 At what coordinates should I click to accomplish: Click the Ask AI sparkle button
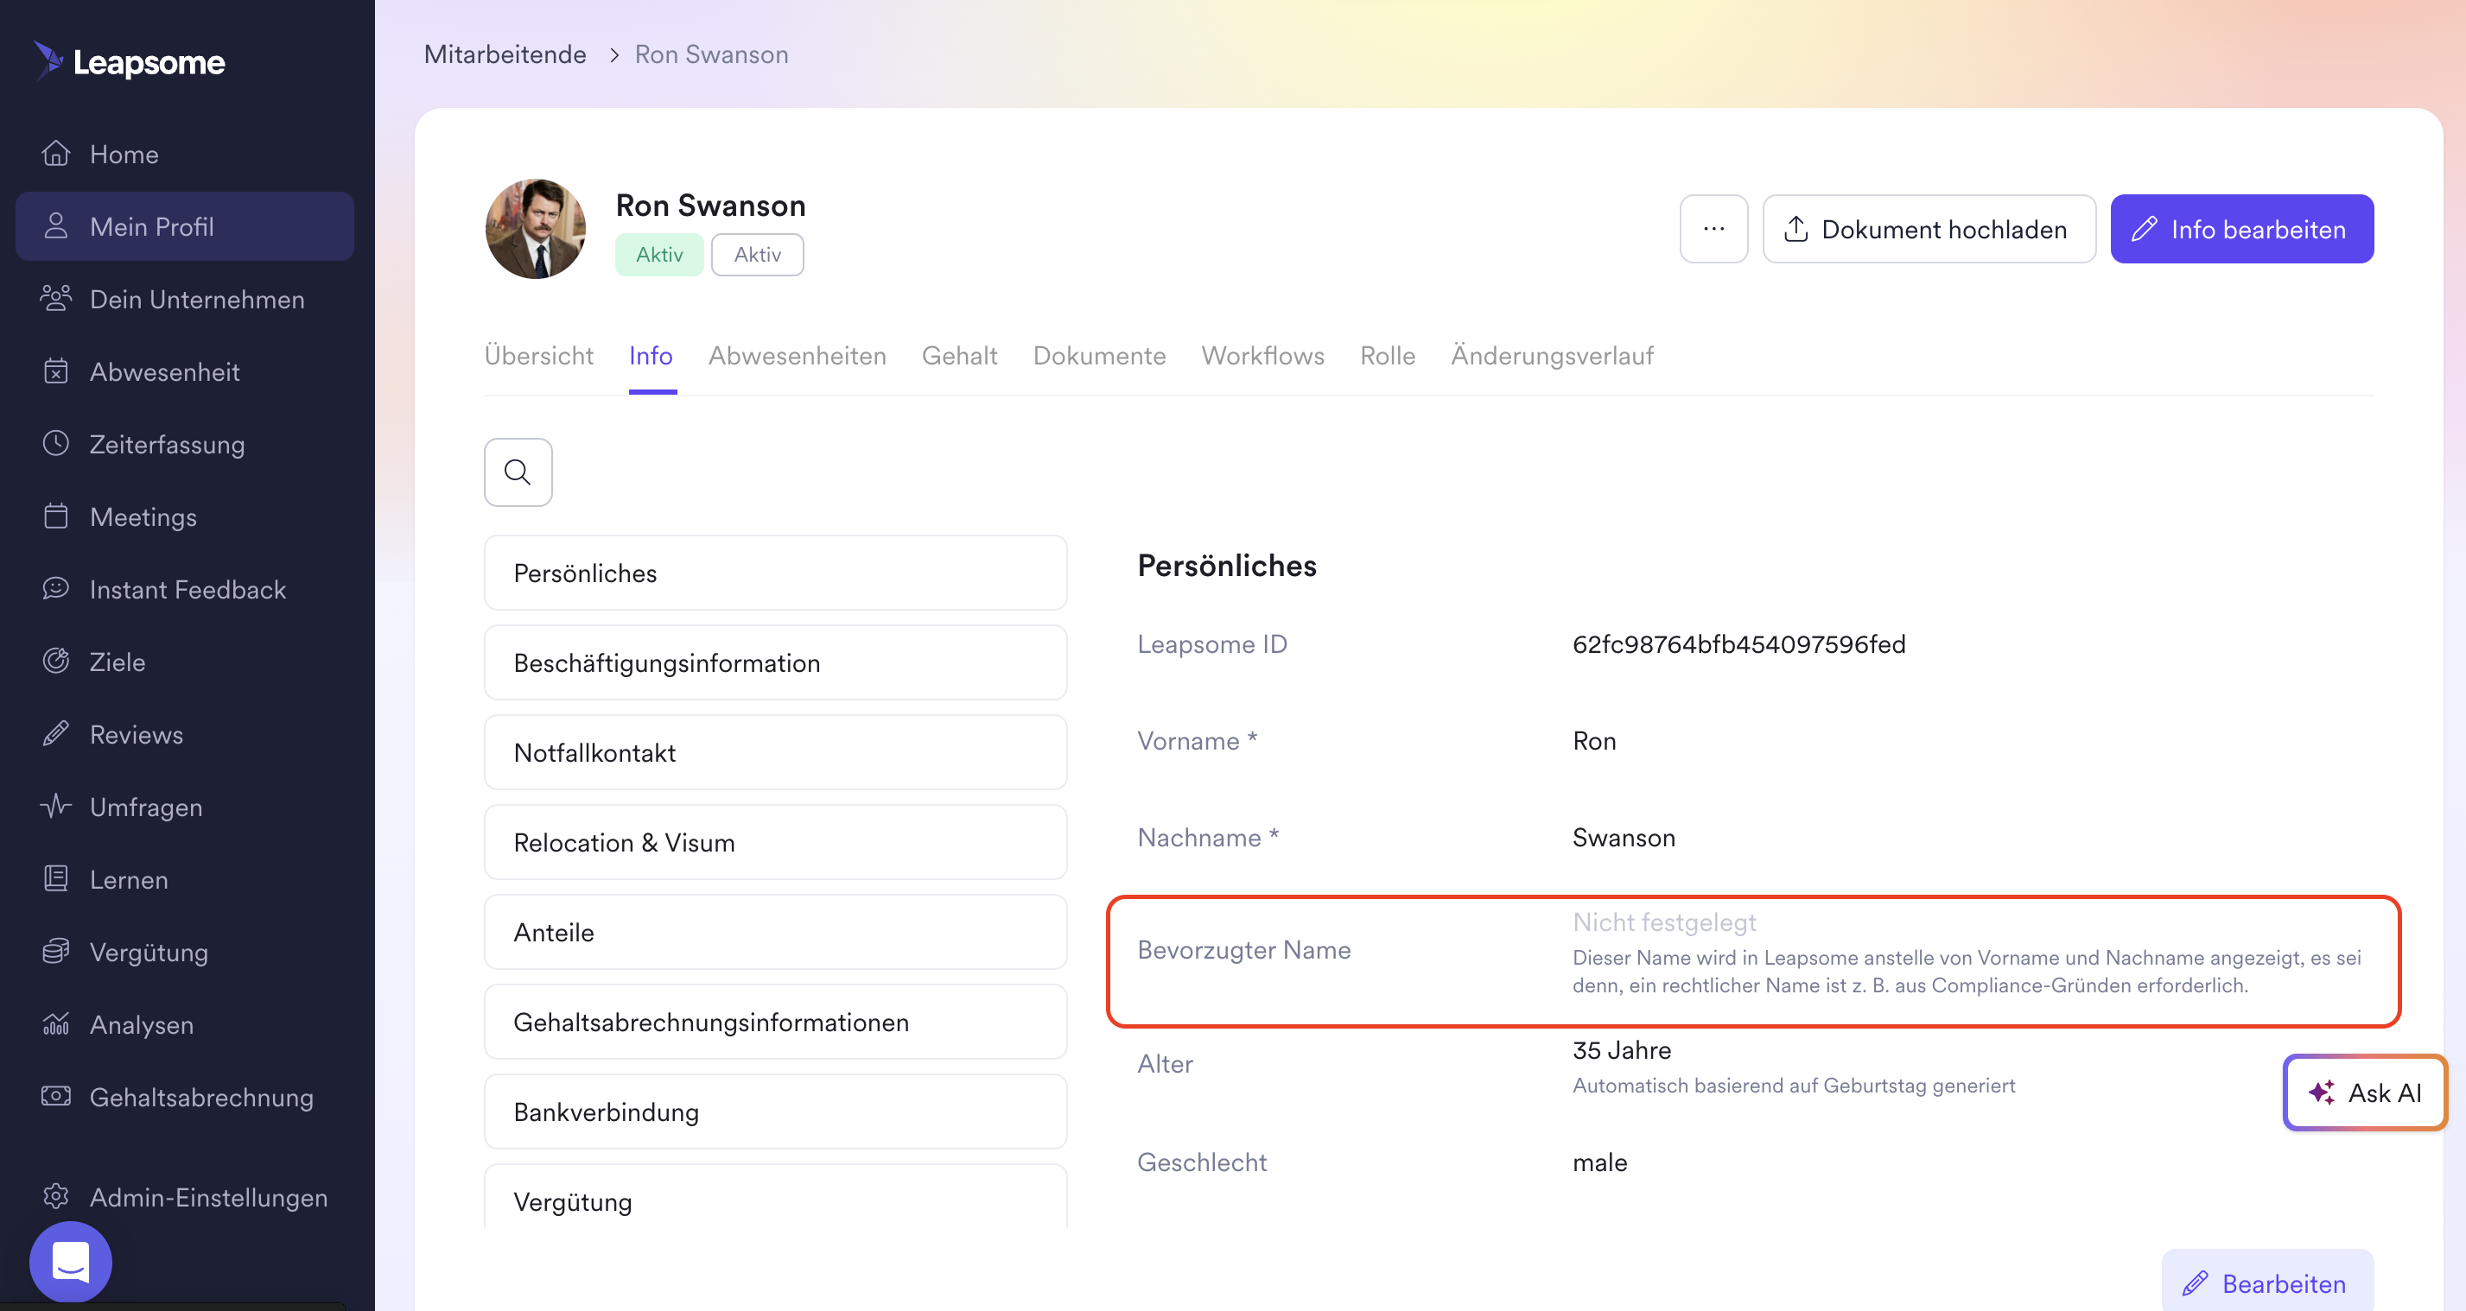point(2363,1092)
